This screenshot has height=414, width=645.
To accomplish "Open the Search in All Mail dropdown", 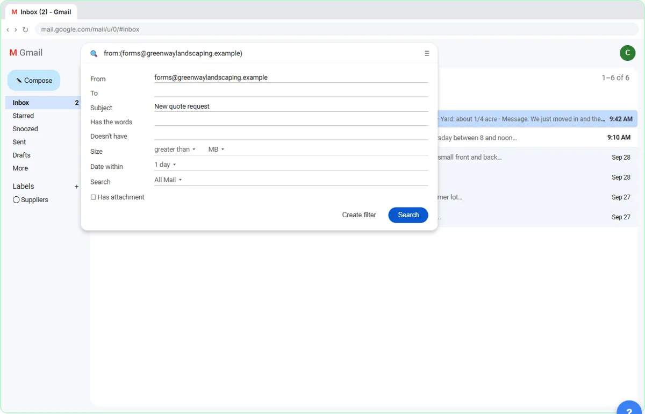I will 168,180.
